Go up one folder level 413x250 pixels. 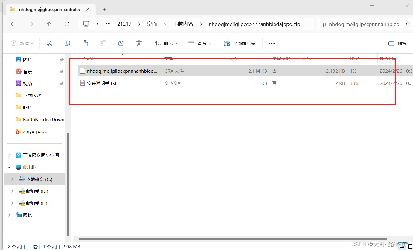pos(49,24)
